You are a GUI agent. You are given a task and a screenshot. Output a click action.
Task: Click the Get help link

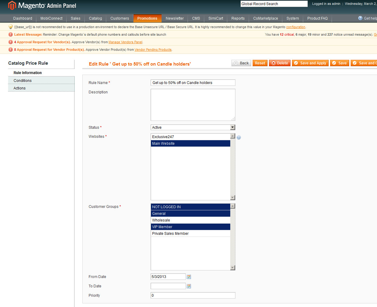(370, 18)
